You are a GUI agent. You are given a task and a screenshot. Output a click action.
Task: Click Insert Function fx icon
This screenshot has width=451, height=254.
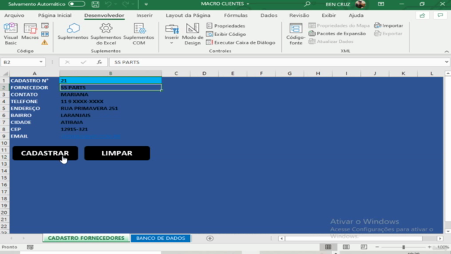tap(99, 62)
